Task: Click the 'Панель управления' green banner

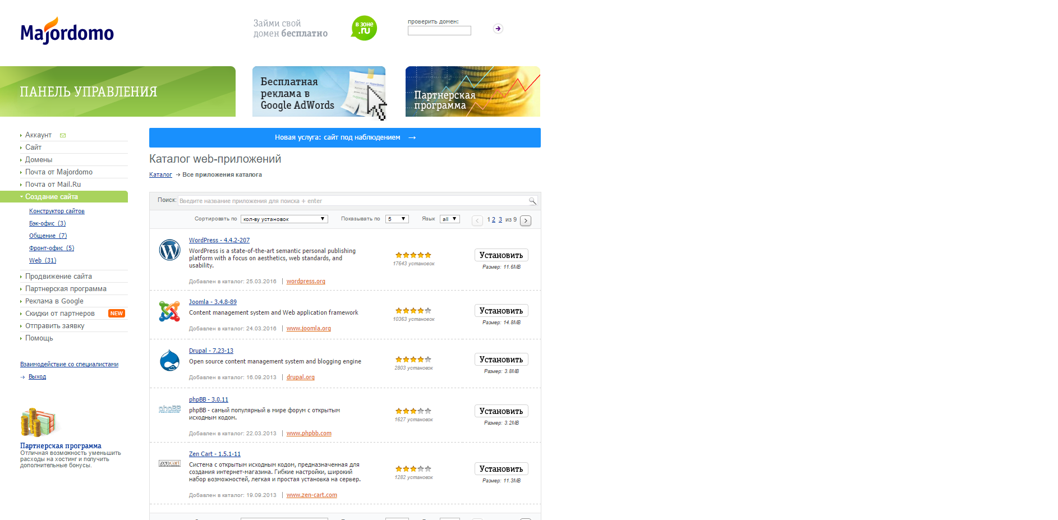Action: pos(118,91)
